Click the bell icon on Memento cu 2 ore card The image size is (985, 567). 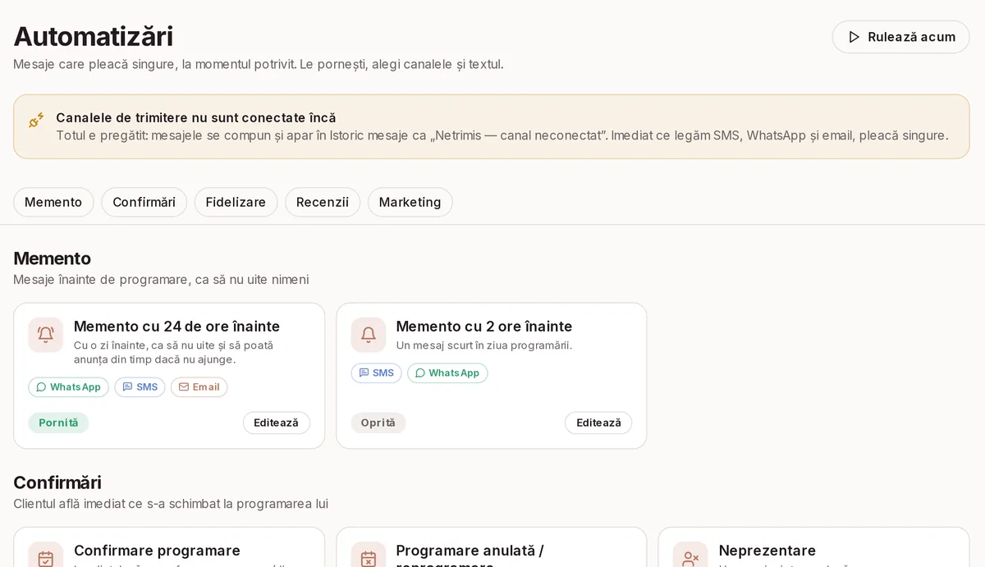click(369, 335)
